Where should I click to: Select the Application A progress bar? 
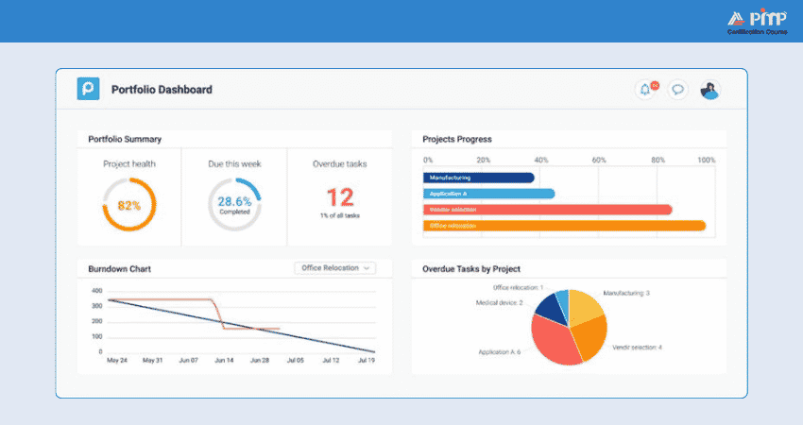tap(489, 194)
